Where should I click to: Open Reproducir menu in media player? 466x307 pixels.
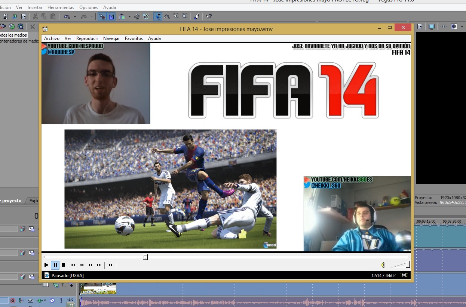coord(87,38)
